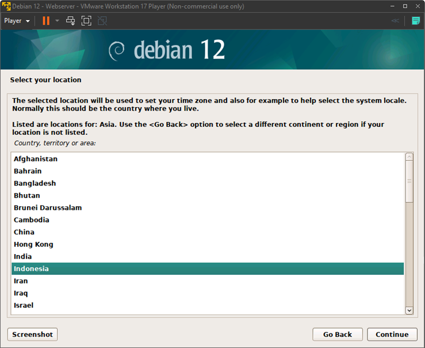Click the double-chevron collapse toolbar icon

point(395,21)
